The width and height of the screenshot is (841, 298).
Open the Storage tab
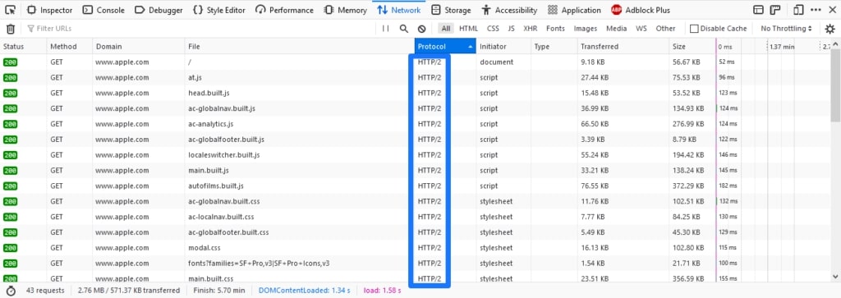[451, 10]
